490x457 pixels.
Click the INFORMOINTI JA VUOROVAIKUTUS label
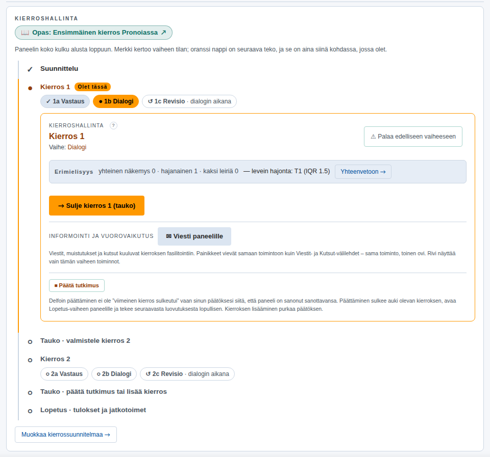pyautogui.click(x=101, y=236)
